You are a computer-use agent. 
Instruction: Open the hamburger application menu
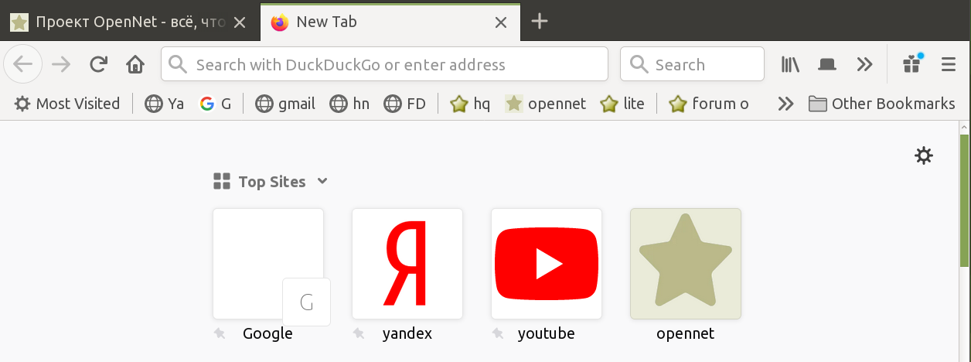click(x=949, y=64)
